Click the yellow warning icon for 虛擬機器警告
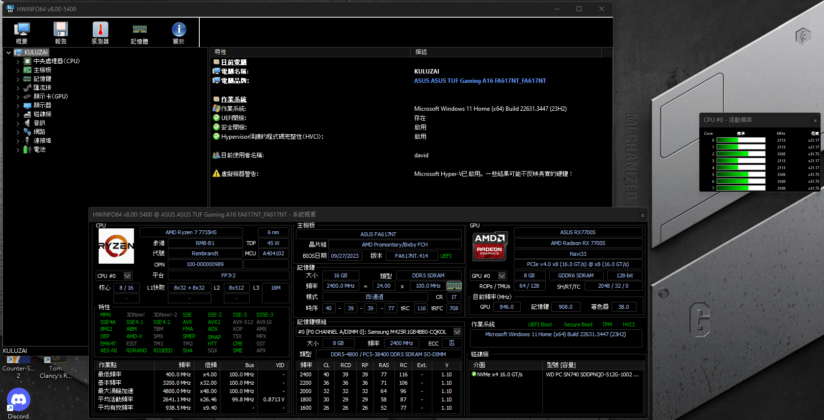The height and width of the screenshot is (420, 824). (216, 173)
